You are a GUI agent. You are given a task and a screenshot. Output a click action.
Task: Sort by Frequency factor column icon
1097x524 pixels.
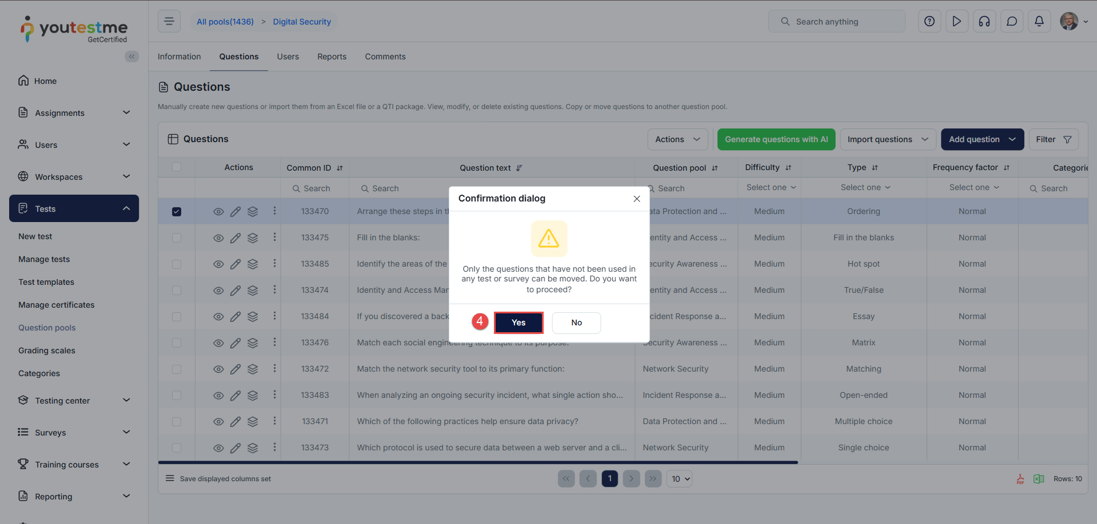pos(1007,168)
